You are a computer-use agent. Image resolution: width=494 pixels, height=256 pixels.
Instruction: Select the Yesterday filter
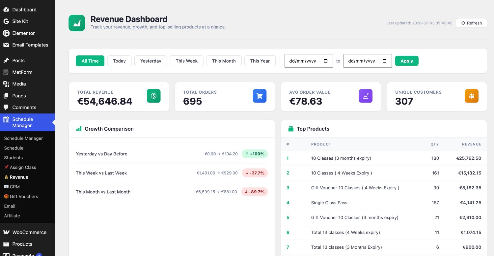coord(151,61)
